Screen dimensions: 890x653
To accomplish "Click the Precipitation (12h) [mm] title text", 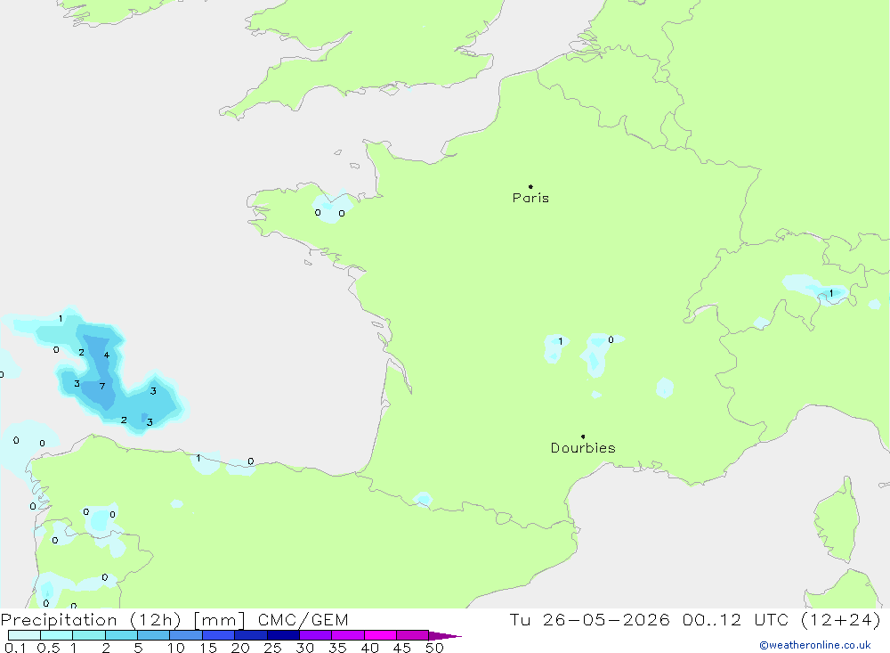I will pyautogui.click(x=123, y=620).
